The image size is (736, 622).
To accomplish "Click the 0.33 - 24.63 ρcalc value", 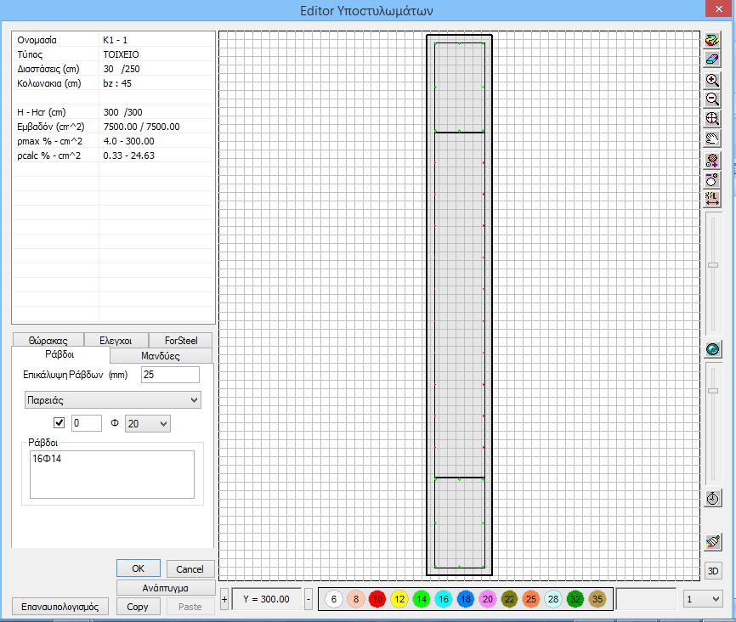I will point(128,155).
